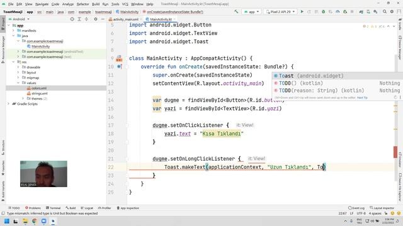Open the Build menu
The image size is (403, 226).
pos(96,4)
